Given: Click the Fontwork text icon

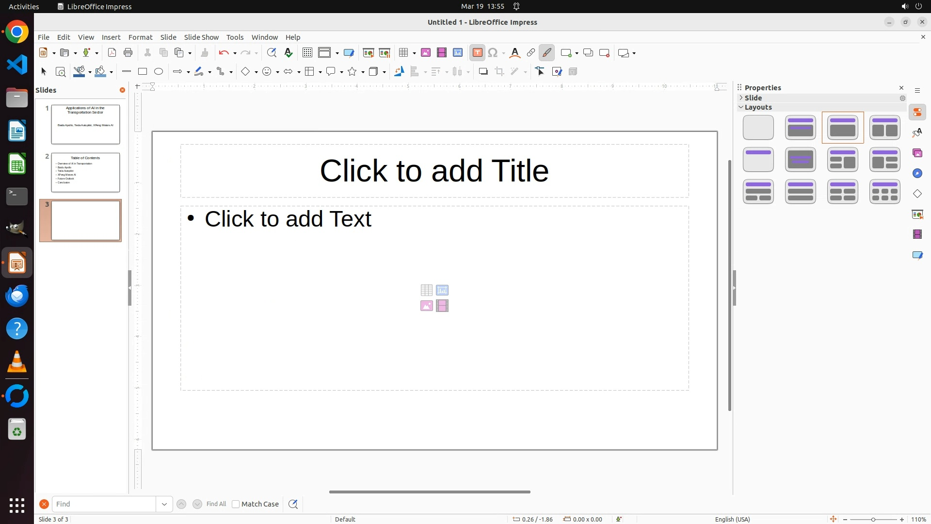Looking at the screenshot, I should click(515, 53).
